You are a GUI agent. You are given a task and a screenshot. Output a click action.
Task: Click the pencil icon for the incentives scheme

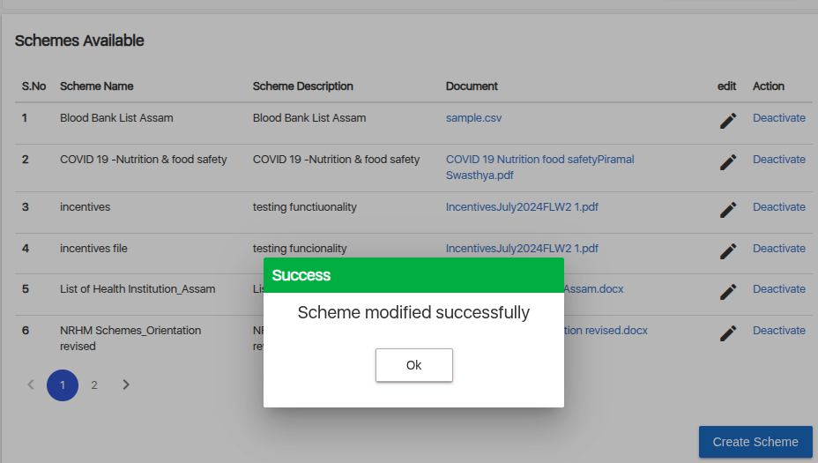tap(727, 210)
